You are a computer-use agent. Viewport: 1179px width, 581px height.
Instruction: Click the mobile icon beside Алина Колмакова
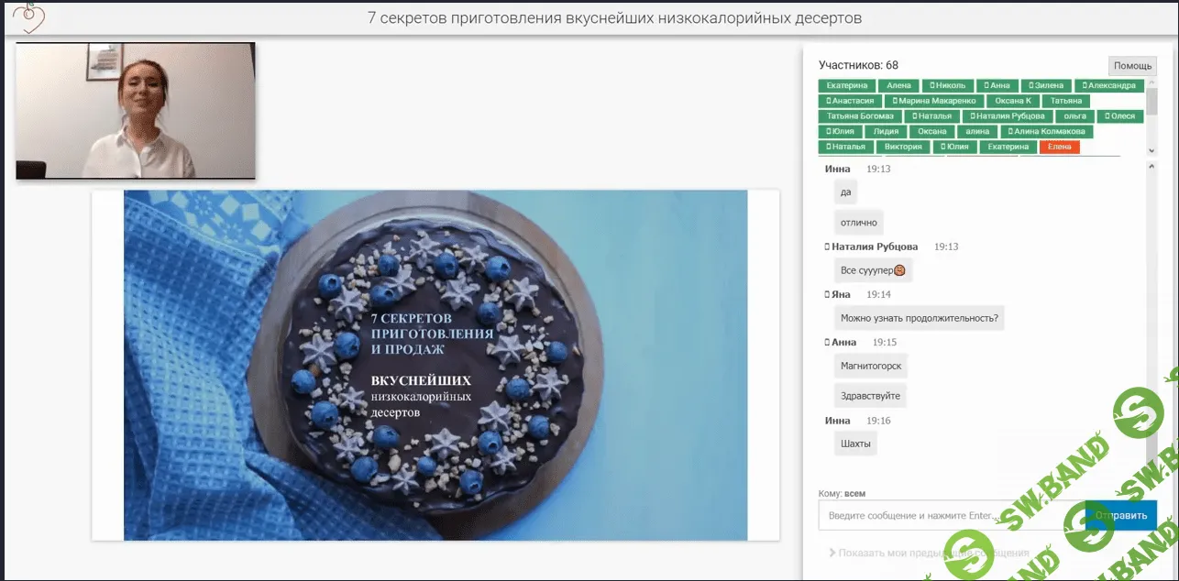coord(1009,131)
